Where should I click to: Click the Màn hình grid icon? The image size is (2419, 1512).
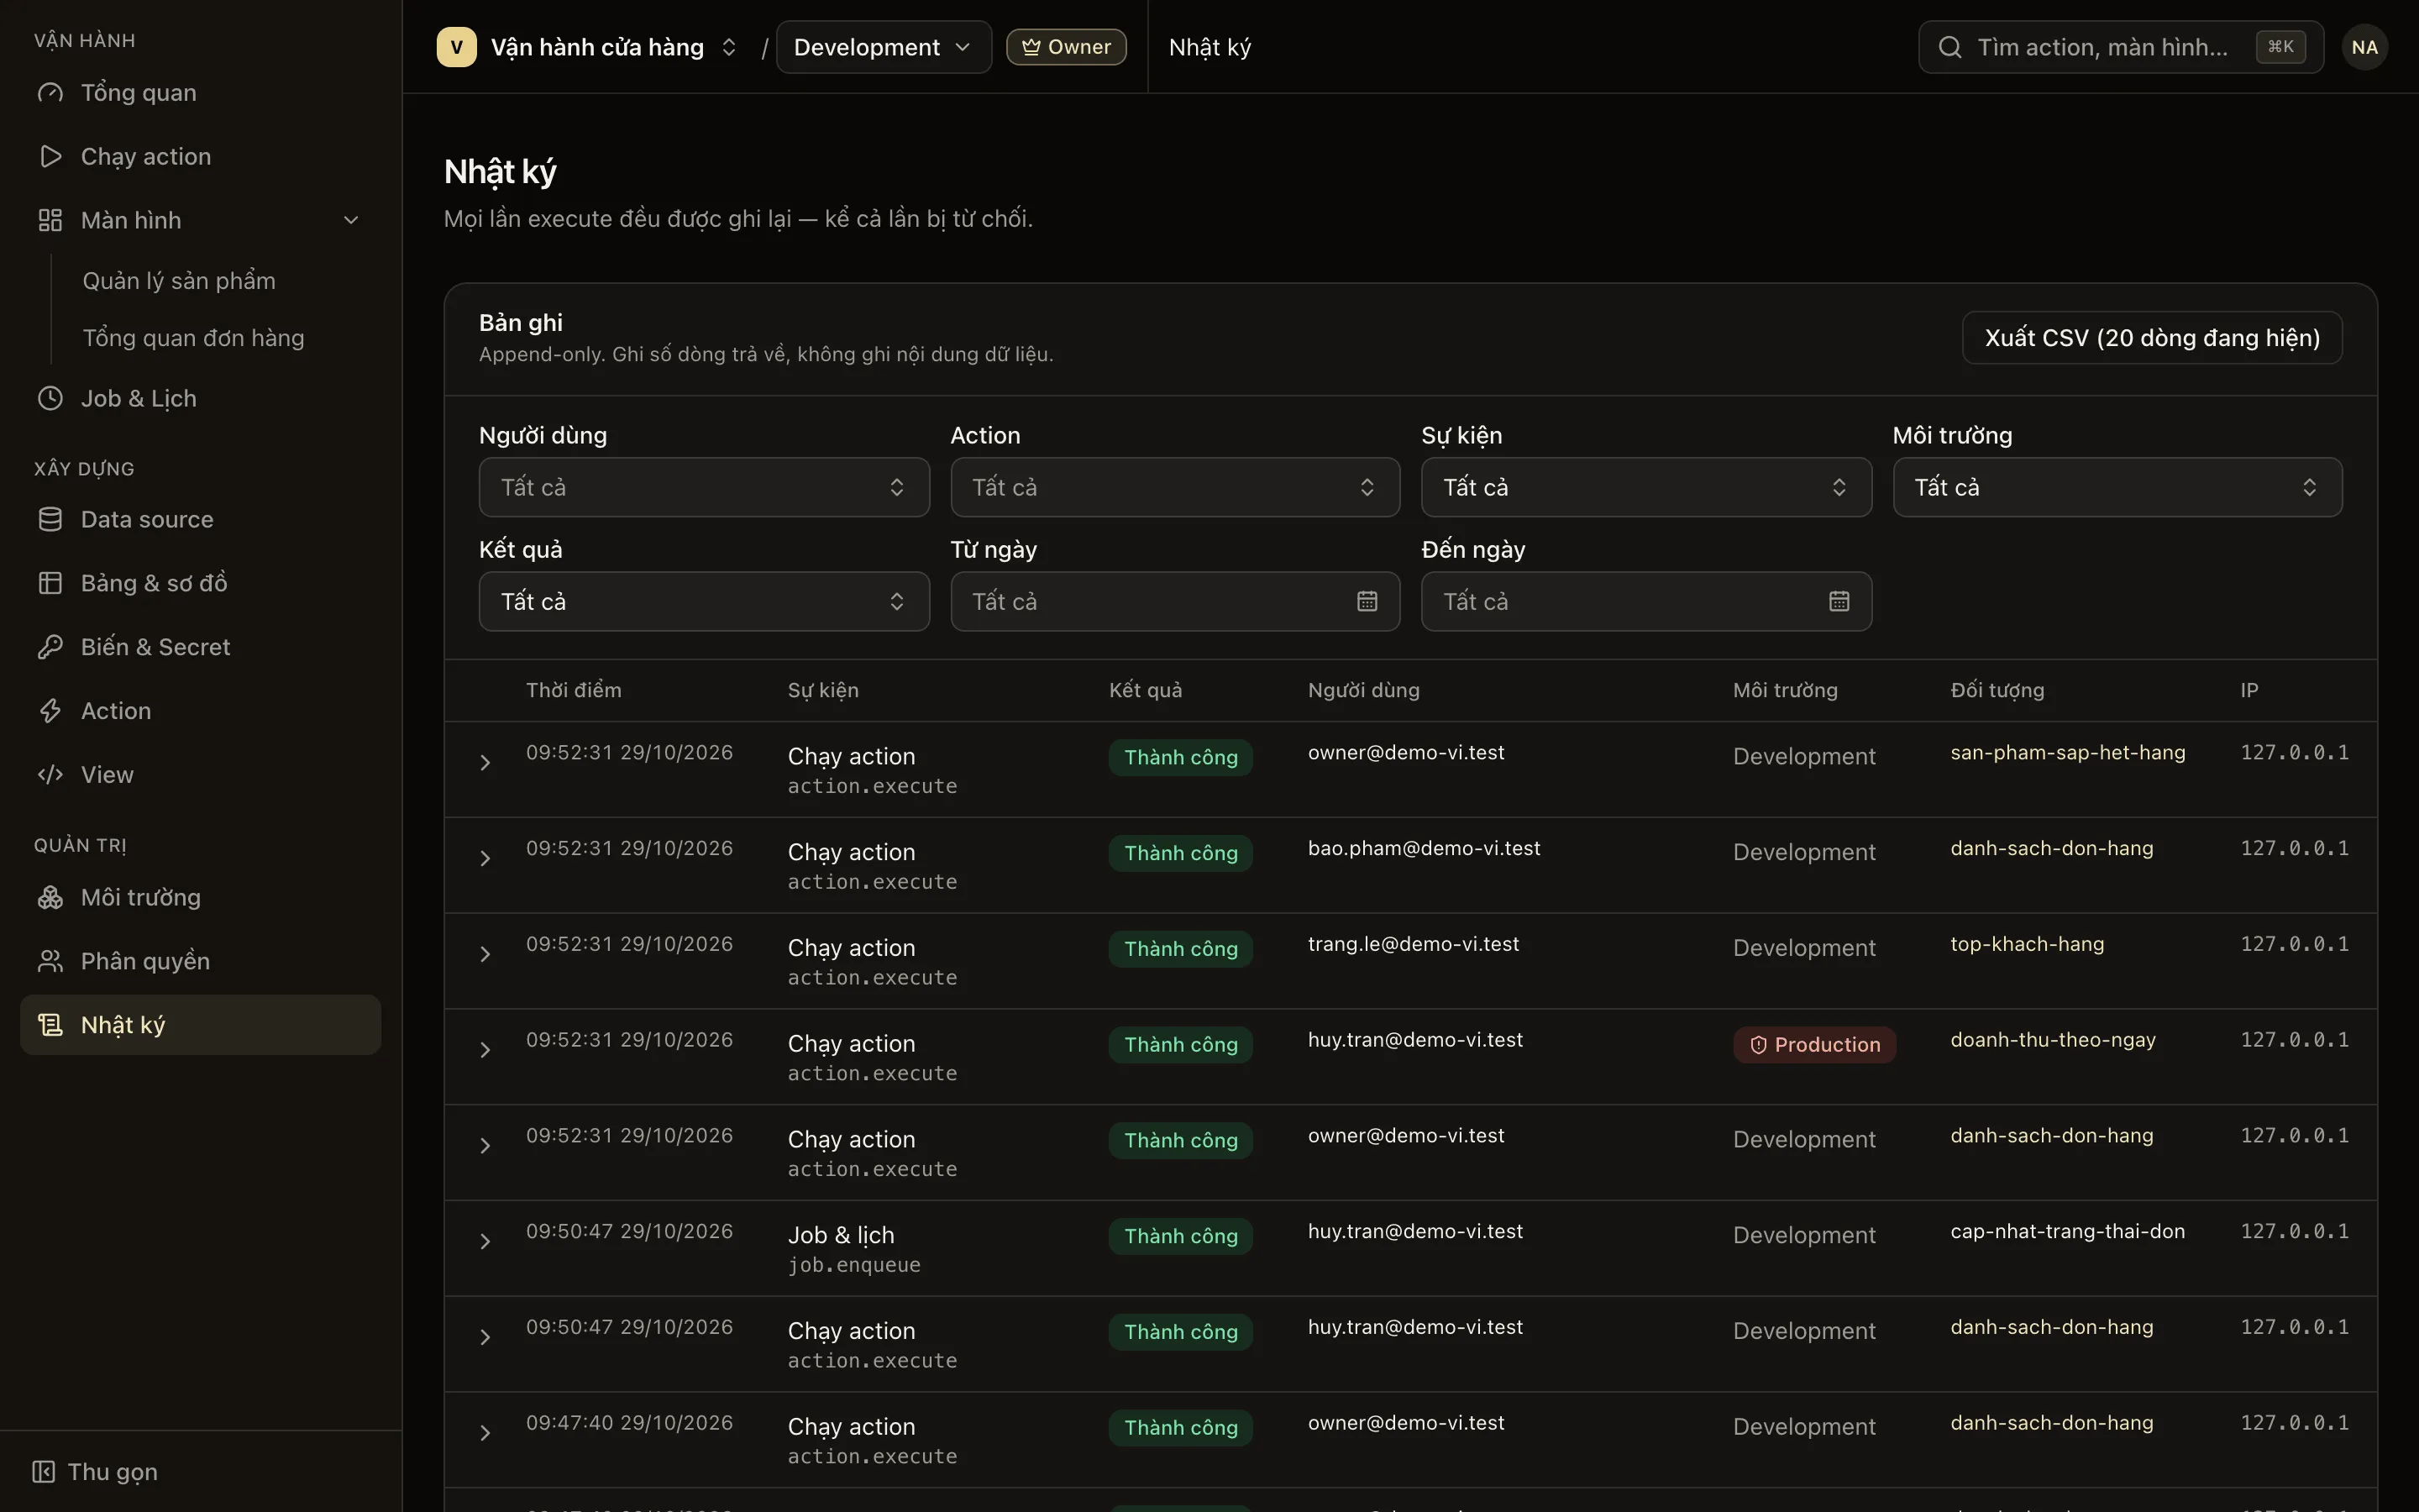(x=50, y=221)
